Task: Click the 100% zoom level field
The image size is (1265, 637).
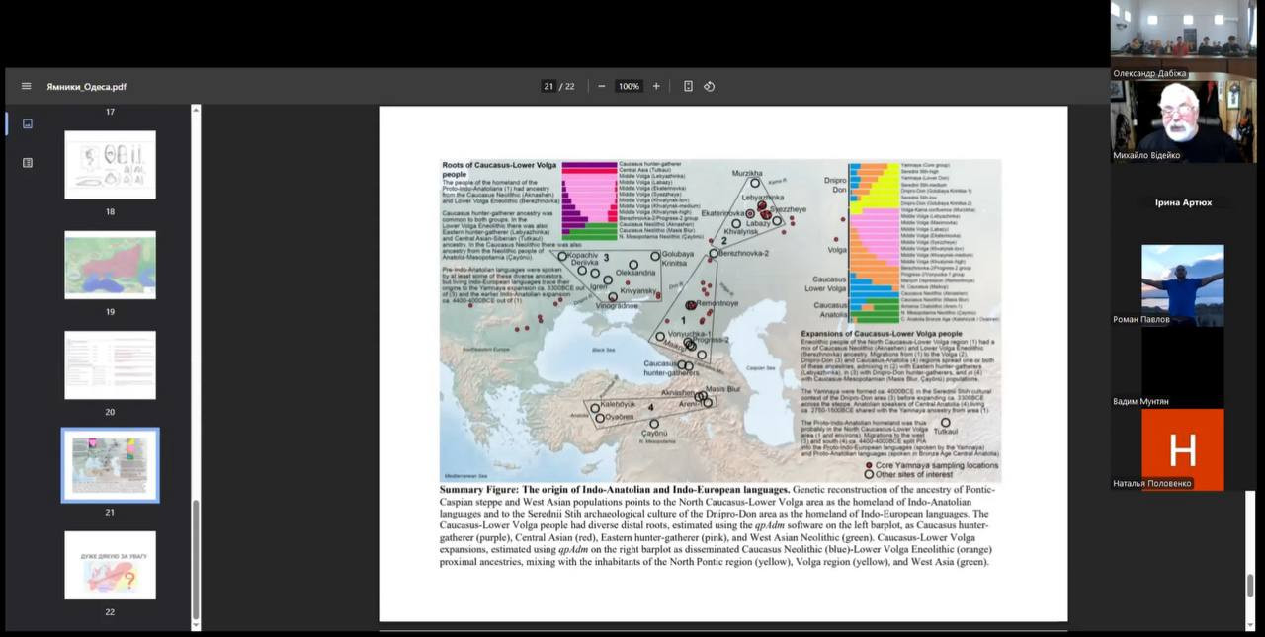Action: pyautogui.click(x=629, y=86)
